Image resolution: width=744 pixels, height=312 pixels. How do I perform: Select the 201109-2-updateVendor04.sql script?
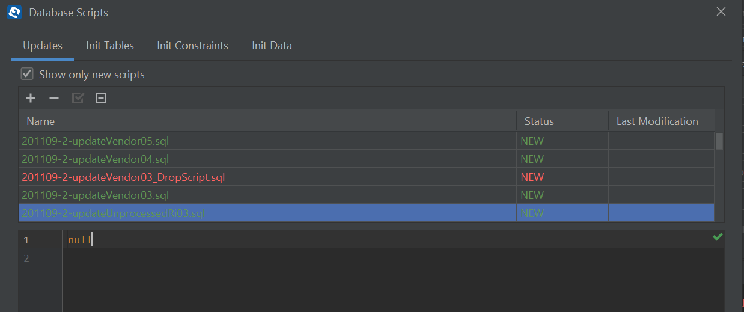[x=366, y=159]
